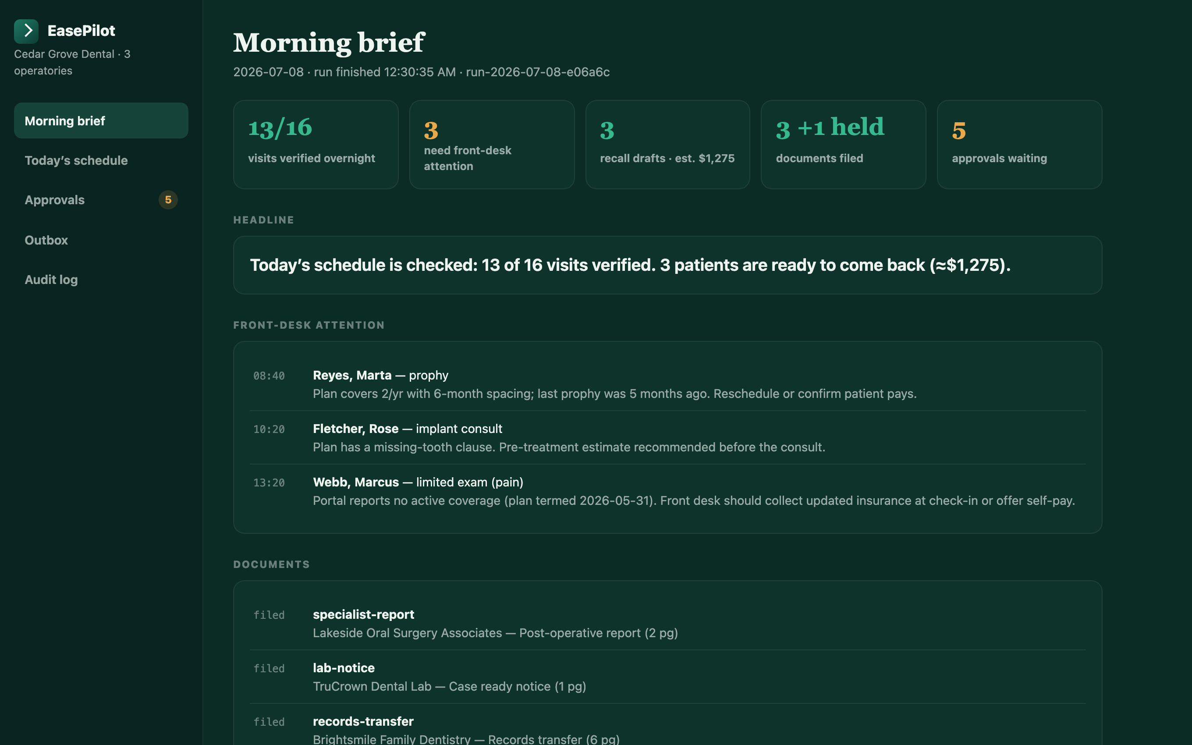Screen dimensions: 1192x745
Task: Click the Morning brief page heading
Action: [x=329, y=43]
